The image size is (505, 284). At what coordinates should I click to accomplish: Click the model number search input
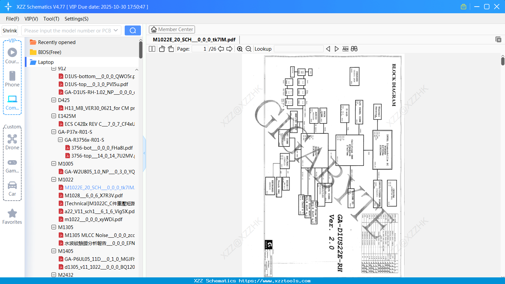click(x=68, y=30)
